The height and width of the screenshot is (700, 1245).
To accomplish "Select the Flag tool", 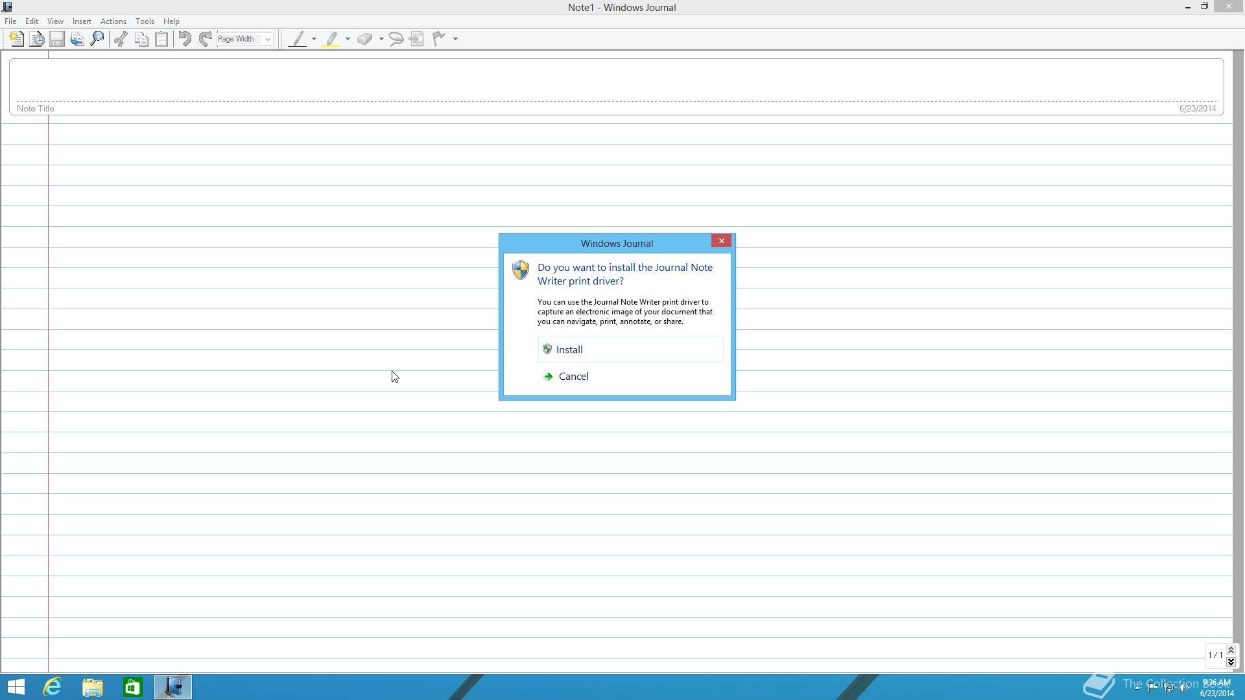I will tap(440, 39).
